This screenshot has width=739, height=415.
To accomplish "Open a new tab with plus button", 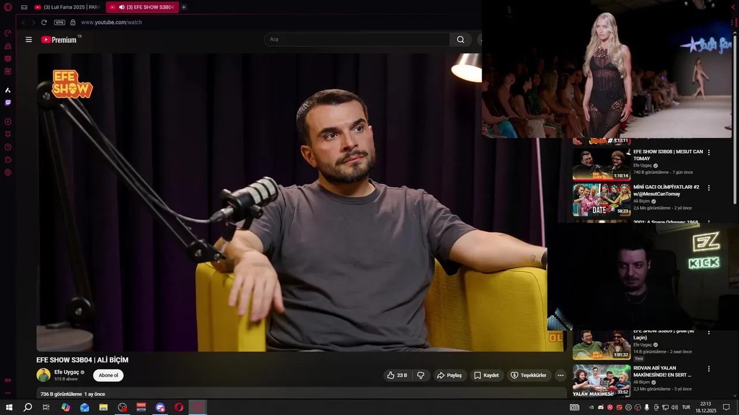I will 184,7.
